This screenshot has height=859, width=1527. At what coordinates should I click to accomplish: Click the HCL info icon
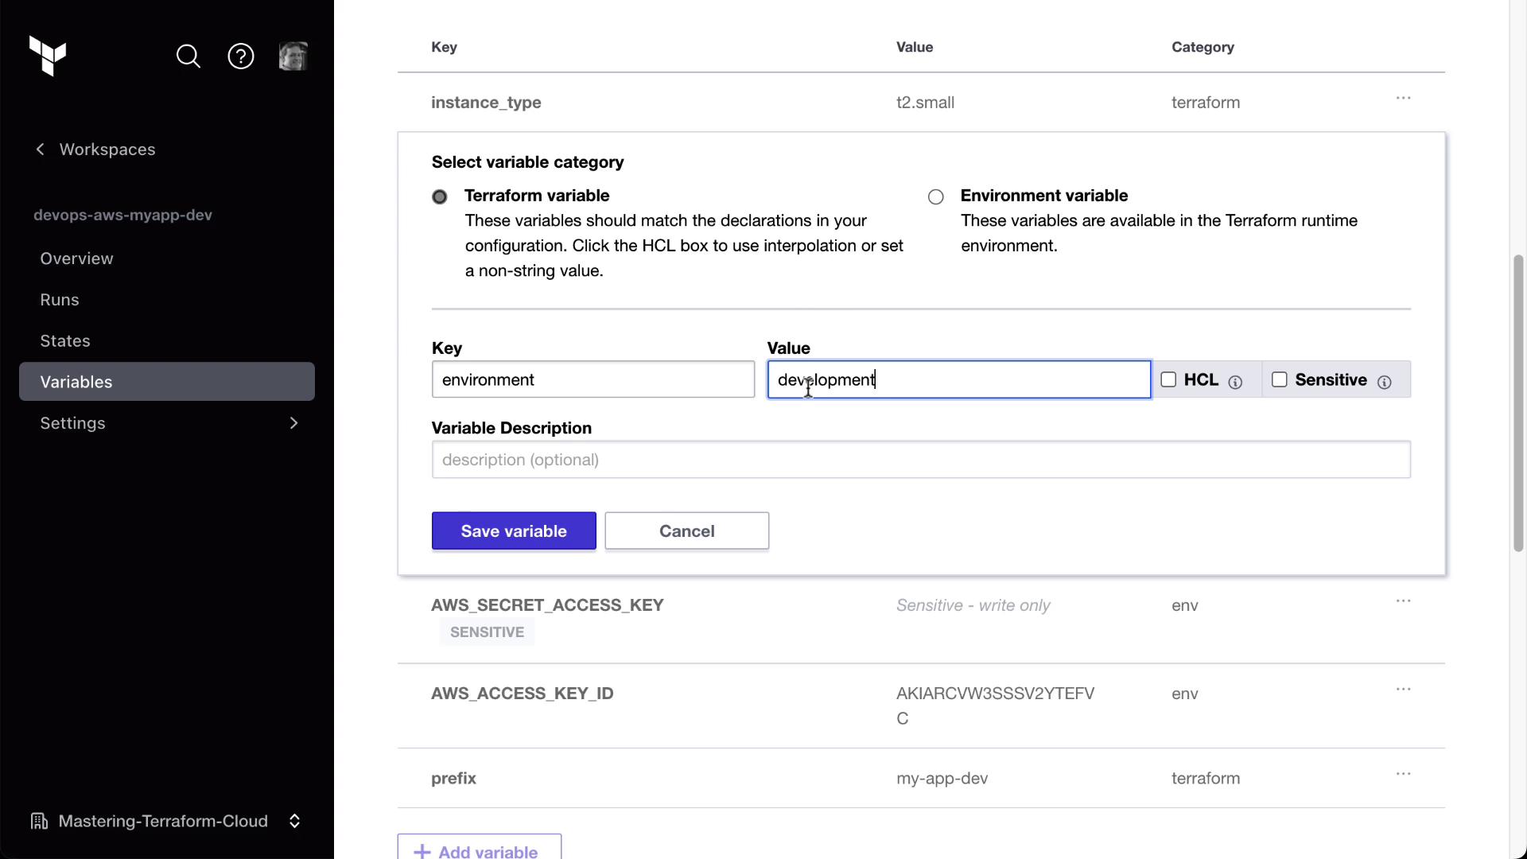point(1235,383)
